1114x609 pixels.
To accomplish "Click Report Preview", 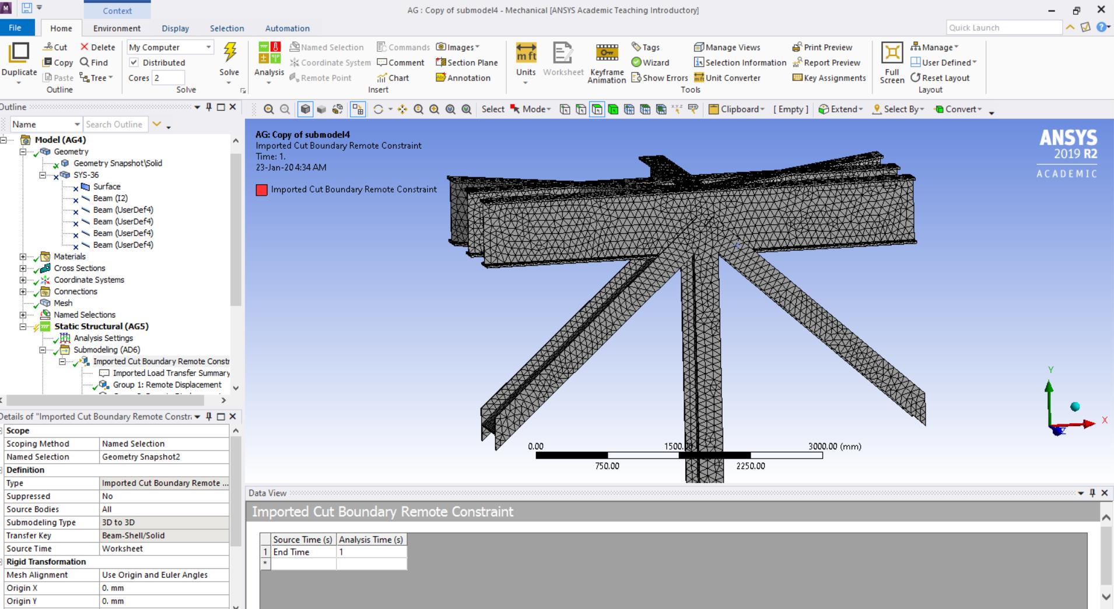I will point(826,62).
